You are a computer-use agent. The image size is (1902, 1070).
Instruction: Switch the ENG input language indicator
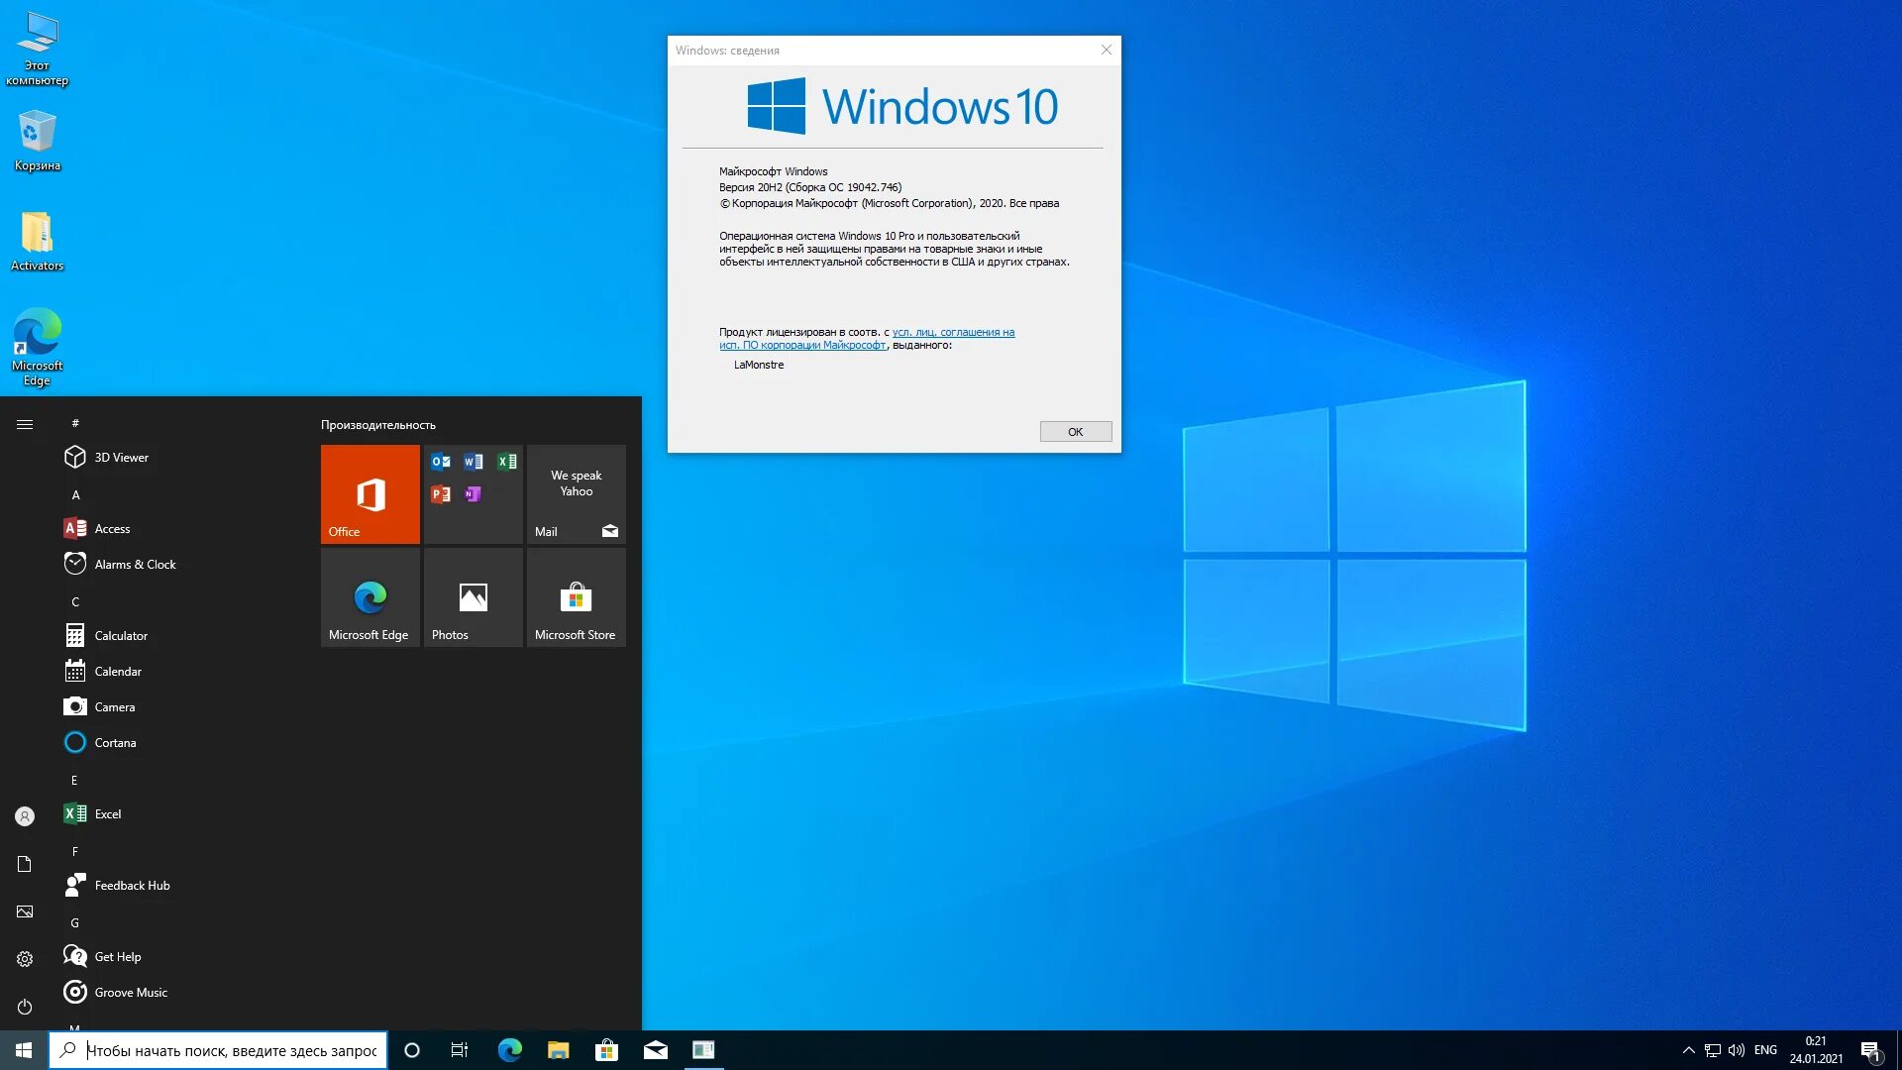[1764, 1050]
